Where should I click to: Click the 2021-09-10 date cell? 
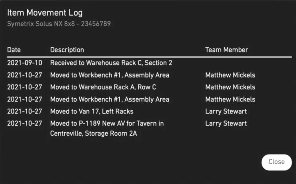(x=25, y=63)
